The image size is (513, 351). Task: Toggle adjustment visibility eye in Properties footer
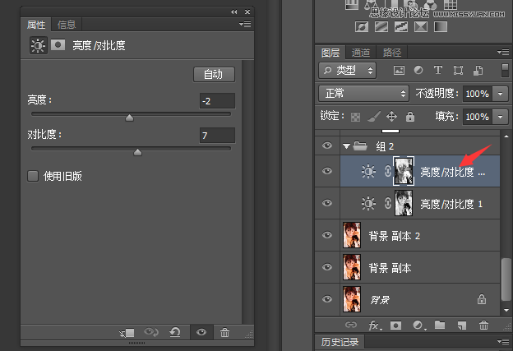point(201,333)
